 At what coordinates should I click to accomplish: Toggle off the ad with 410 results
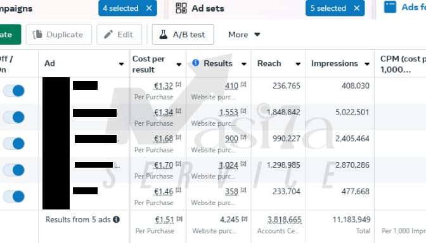click(13, 90)
